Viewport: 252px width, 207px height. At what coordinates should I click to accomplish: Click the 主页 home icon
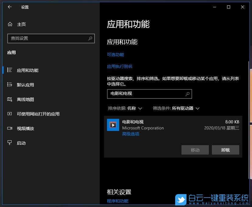[21, 24]
